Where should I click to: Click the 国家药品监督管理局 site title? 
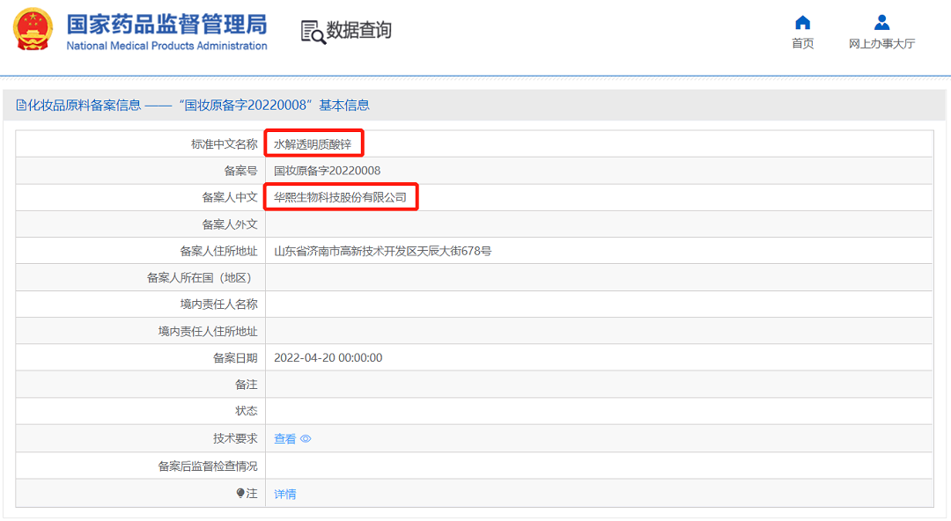(166, 24)
